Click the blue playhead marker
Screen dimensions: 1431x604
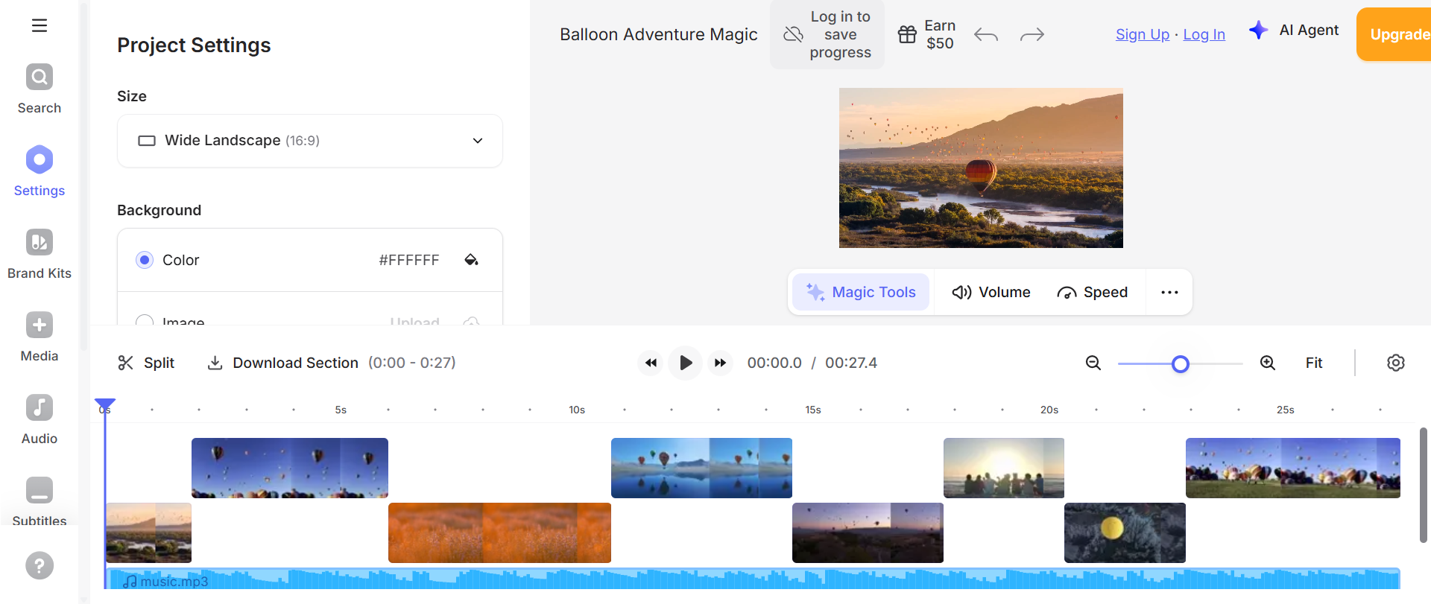coord(105,405)
